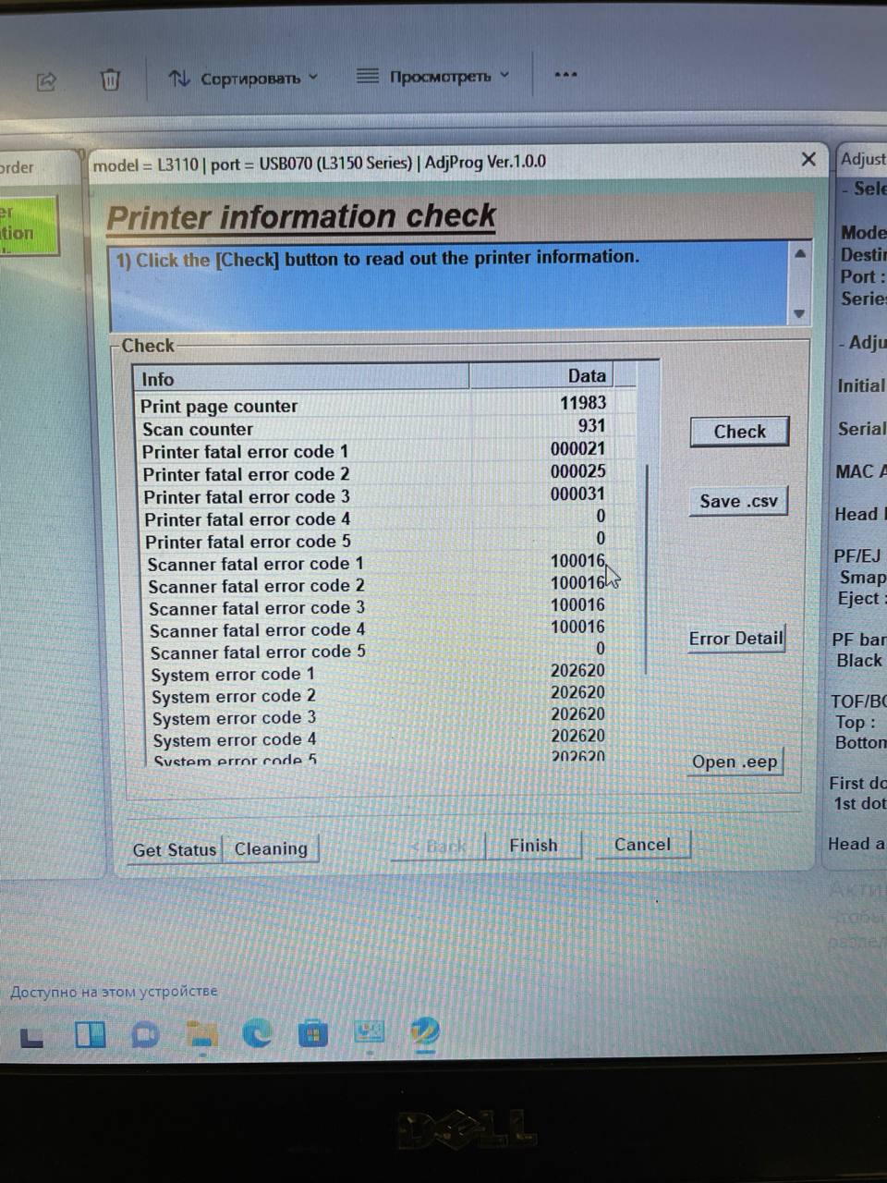Select the Scan counter row
This screenshot has height=1183, width=887.
(386, 427)
